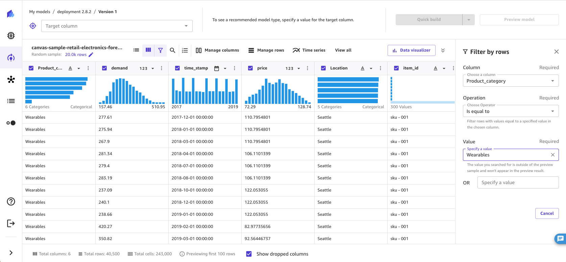566x262 pixels.
Task: Open the chat support bubble icon
Action: [x=560, y=239]
